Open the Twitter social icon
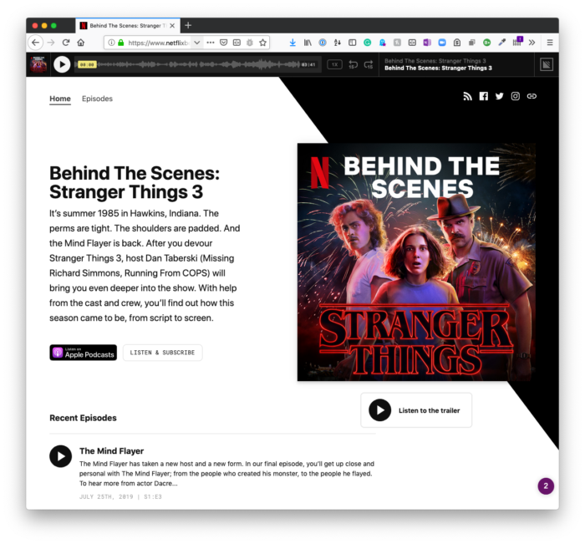 (x=499, y=96)
